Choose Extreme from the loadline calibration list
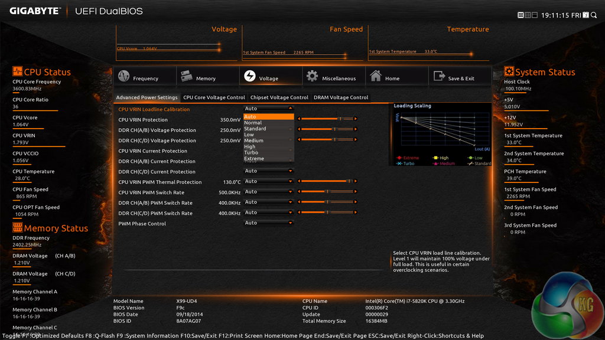Image resolution: width=605 pixels, height=340 pixels. (x=254, y=159)
